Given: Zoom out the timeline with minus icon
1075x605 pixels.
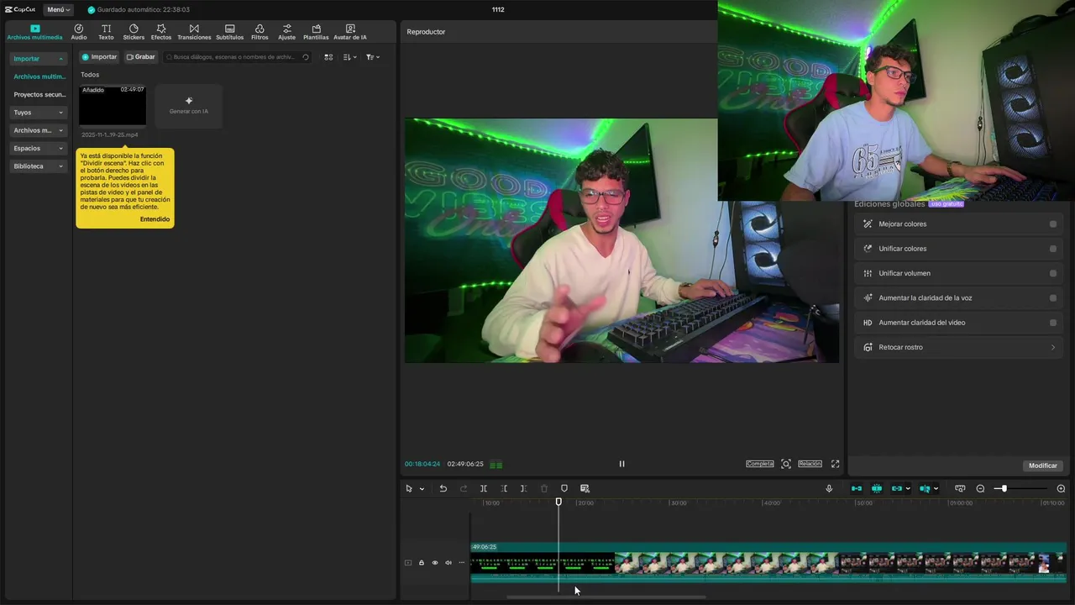Looking at the screenshot, I should 980,488.
